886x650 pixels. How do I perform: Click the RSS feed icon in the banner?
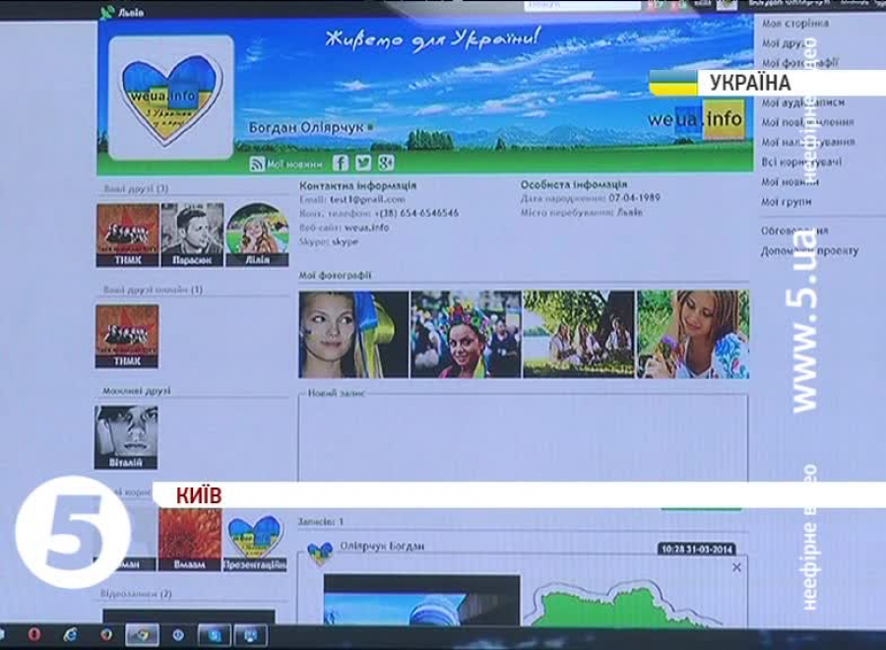(256, 164)
